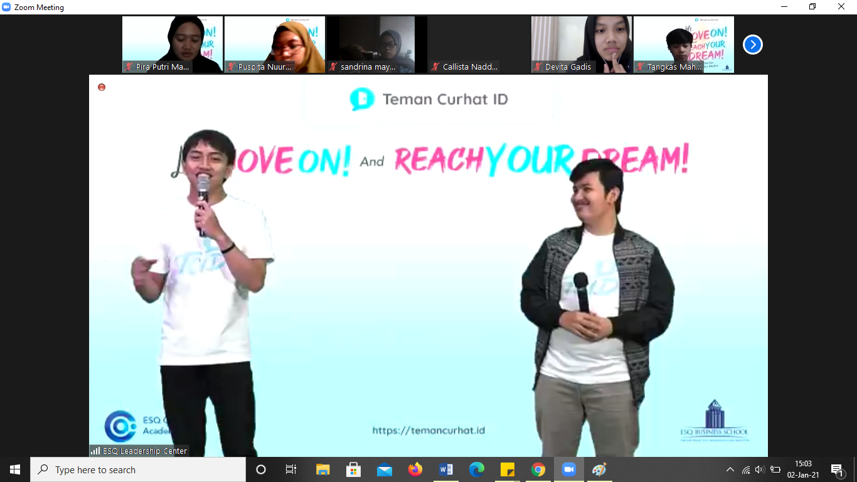Open Google Chrome from the taskbar
This screenshot has width=857, height=482.
pos(538,469)
